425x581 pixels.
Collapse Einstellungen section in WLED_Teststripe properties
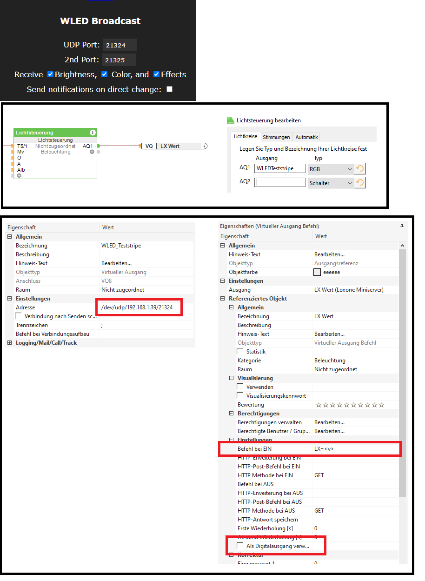click(10, 299)
